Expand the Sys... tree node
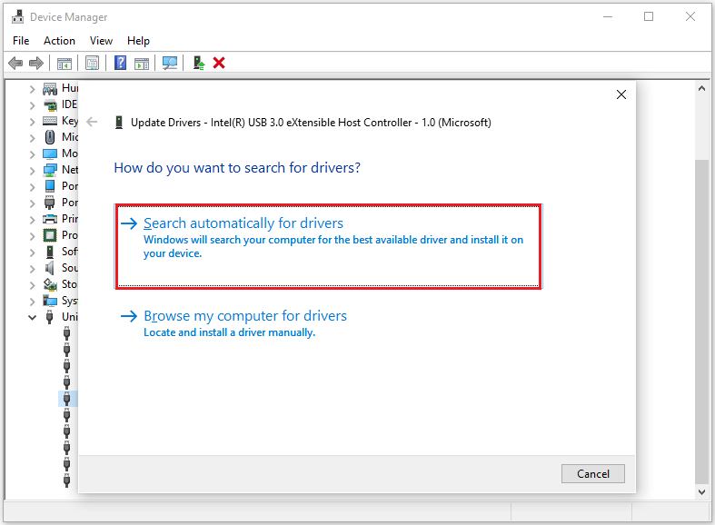The image size is (715, 525). tap(32, 302)
